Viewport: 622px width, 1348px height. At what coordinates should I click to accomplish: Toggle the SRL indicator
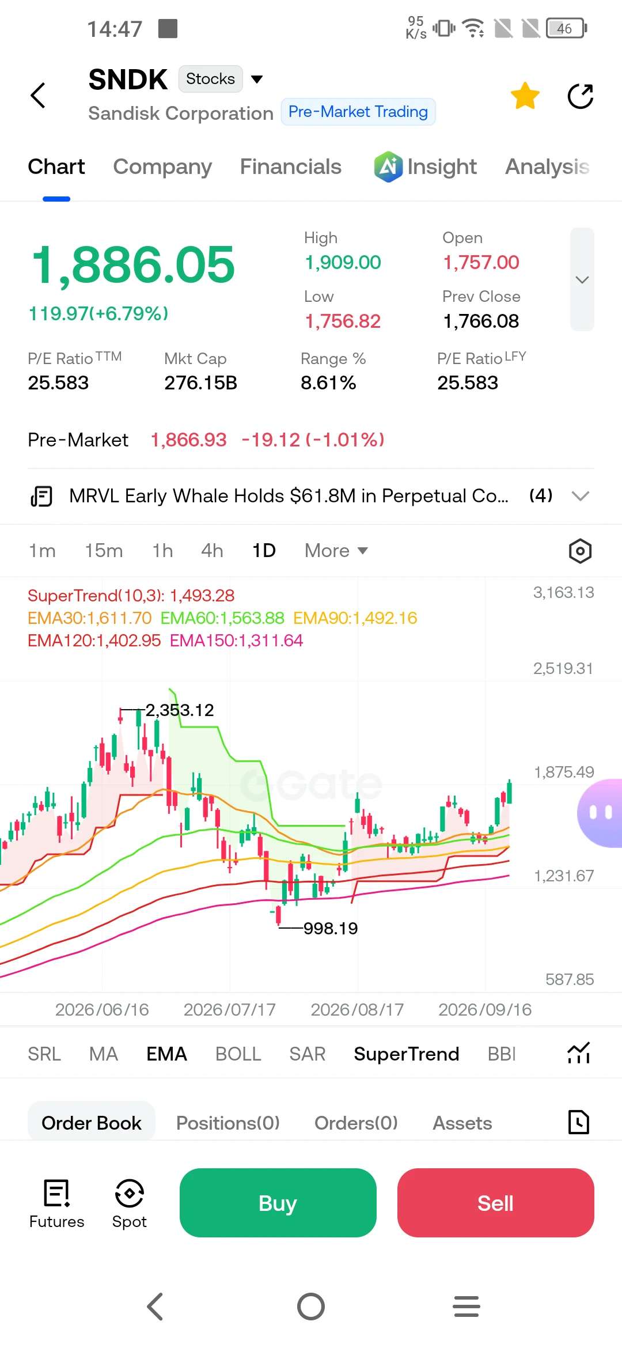coord(44,1054)
